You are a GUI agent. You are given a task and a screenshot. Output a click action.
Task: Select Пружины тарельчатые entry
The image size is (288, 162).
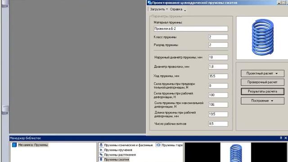point(172,145)
